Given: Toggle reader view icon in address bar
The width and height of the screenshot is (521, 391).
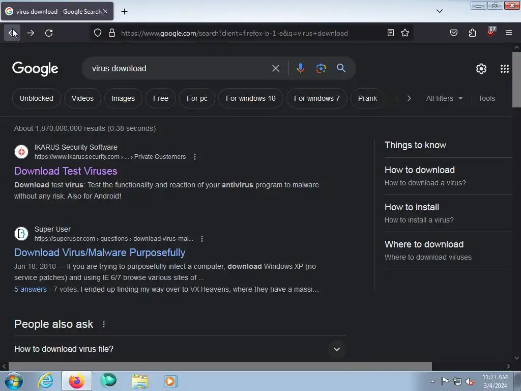Looking at the screenshot, I should click(391, 33).
